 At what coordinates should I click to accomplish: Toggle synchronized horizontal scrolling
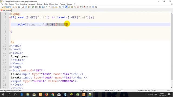[56, 7]
